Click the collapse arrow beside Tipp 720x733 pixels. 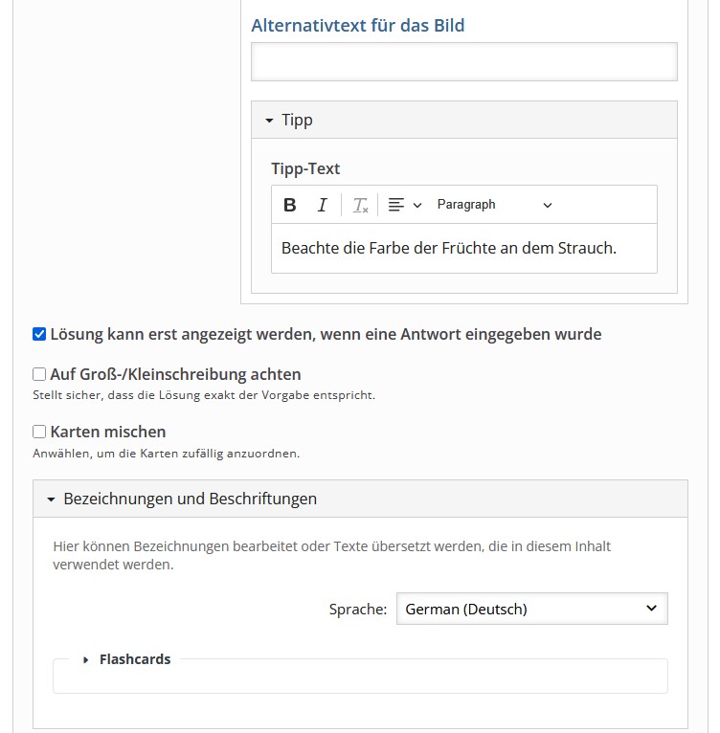pyautogui.click(x=269, y=121)
